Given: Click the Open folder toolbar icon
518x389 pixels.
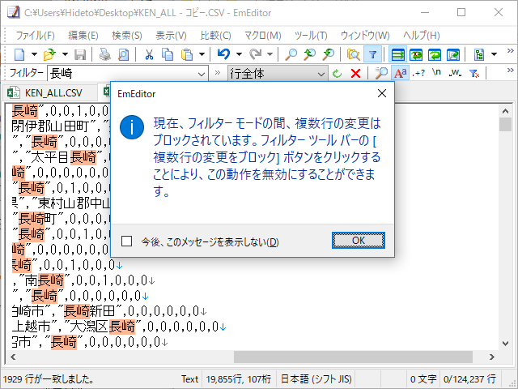Looking at the screenshot, I should click(x=50, y=54).
